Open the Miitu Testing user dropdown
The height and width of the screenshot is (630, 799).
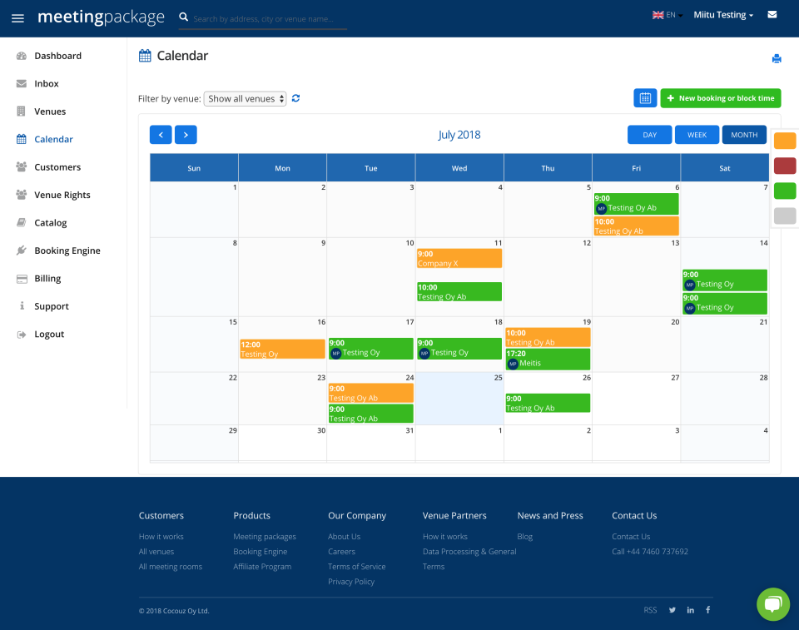click(723, 15)
